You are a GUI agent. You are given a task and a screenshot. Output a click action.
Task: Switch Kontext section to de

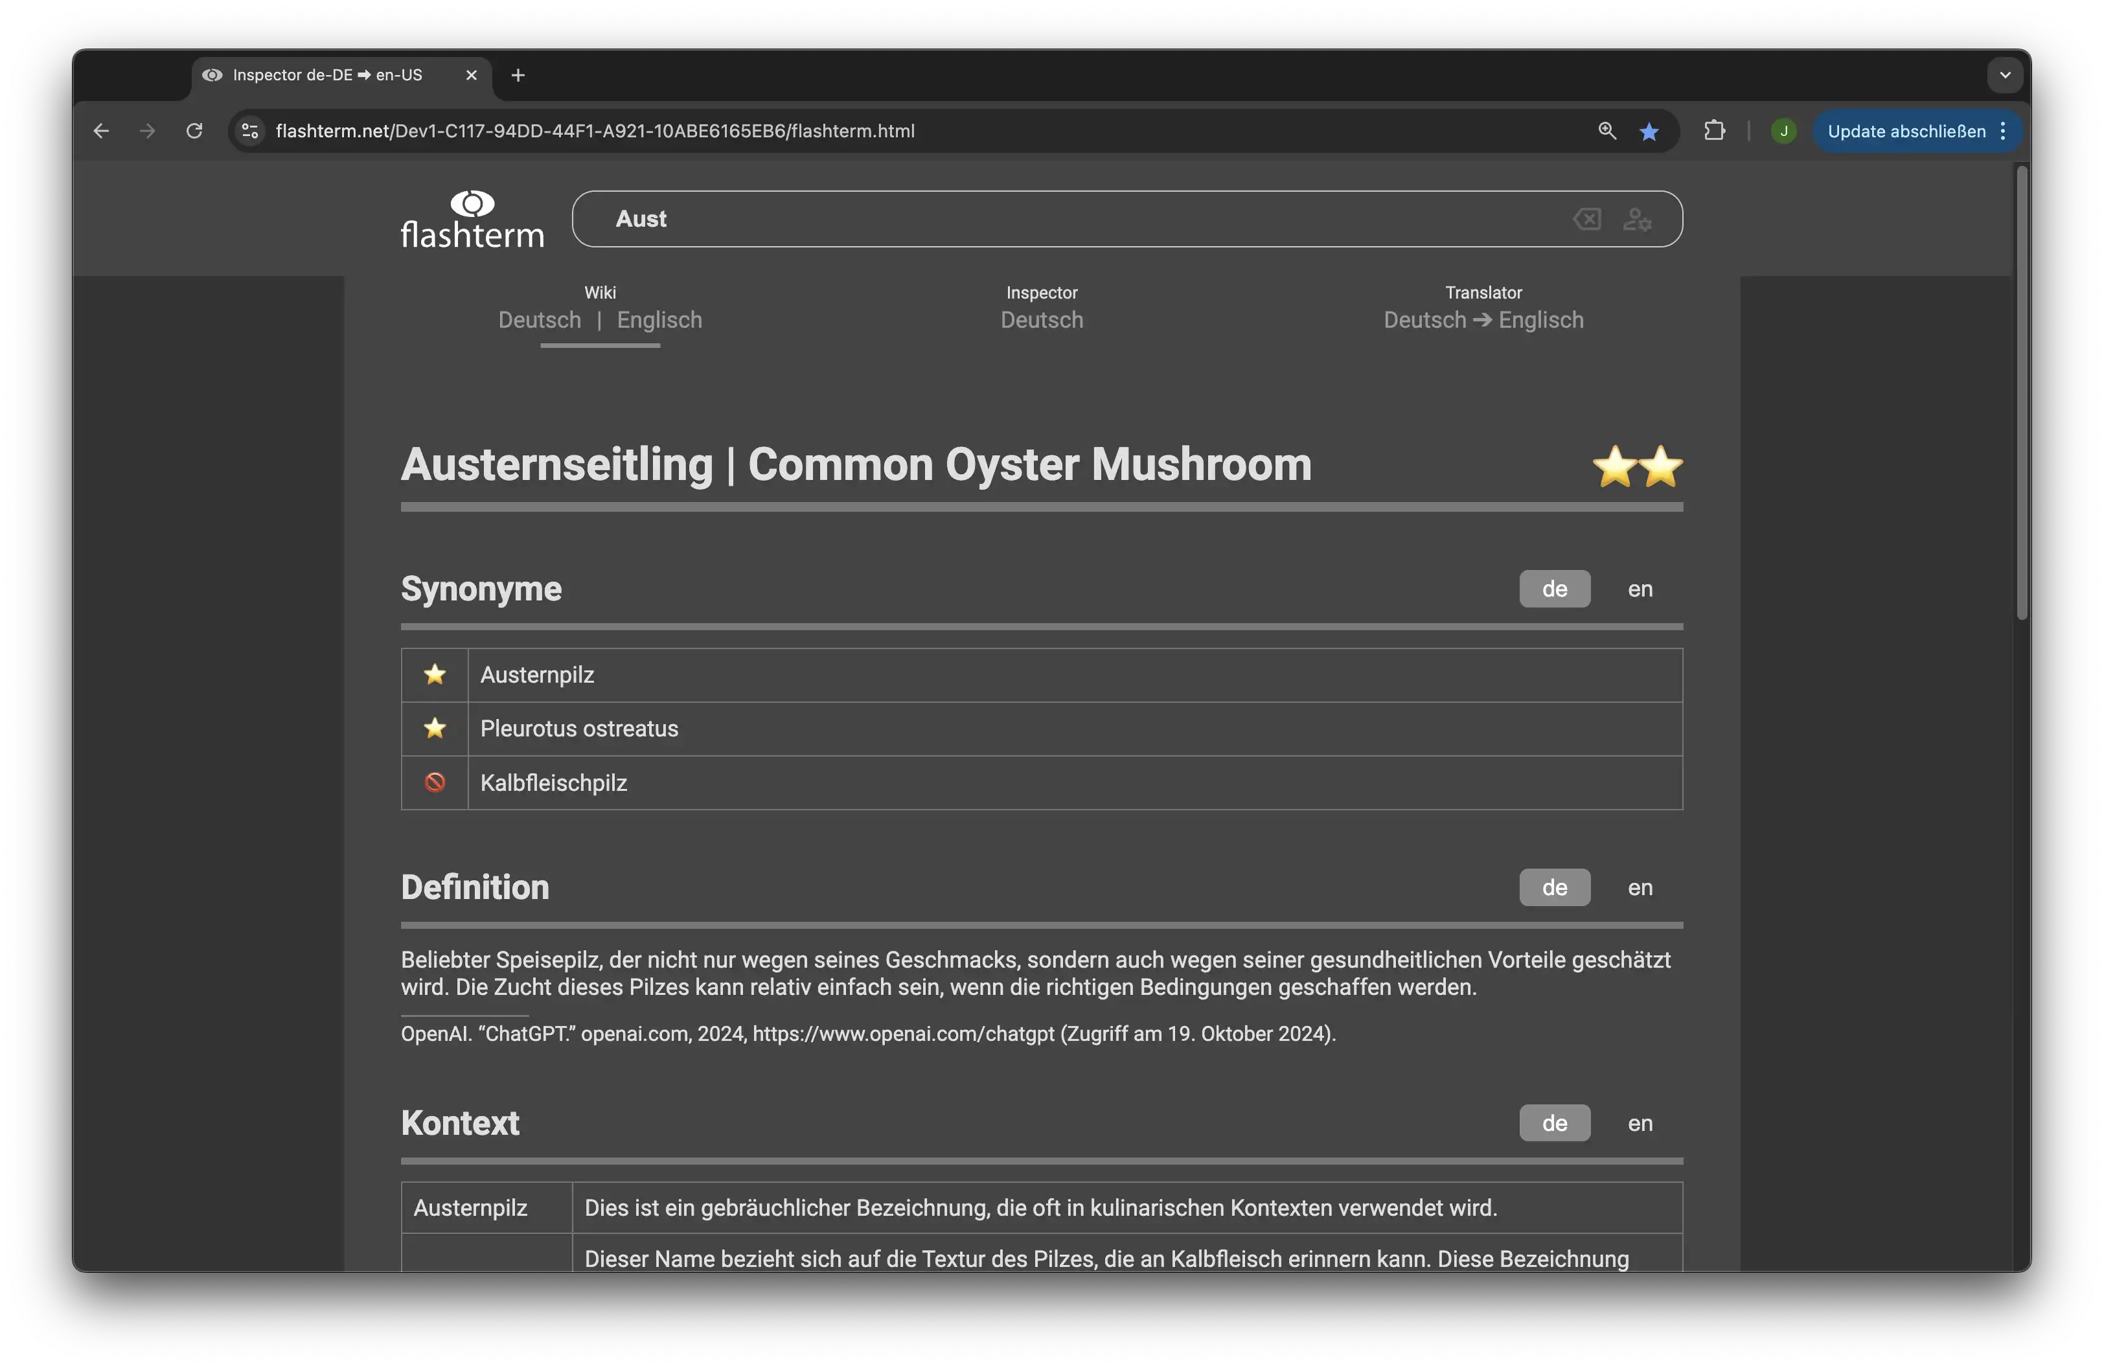point(1555,1124)
